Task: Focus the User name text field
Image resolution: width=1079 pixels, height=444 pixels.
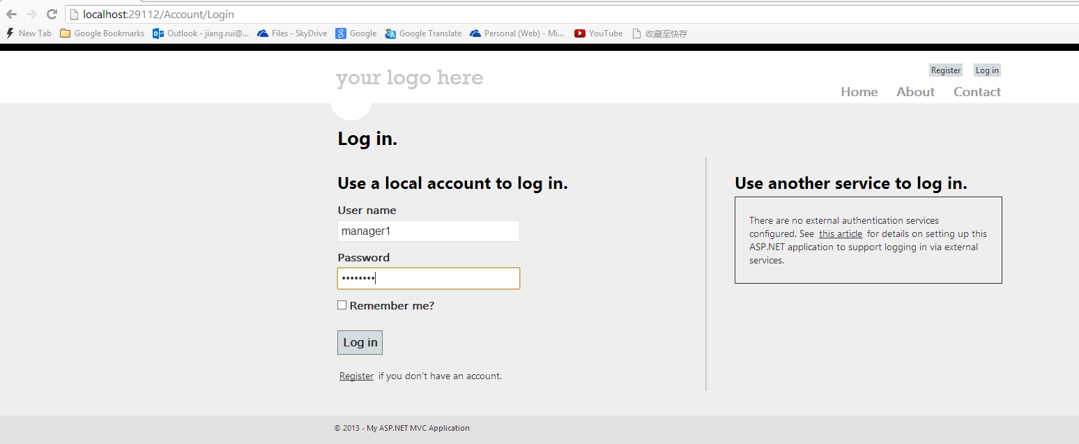Action: tap(429, 231)
